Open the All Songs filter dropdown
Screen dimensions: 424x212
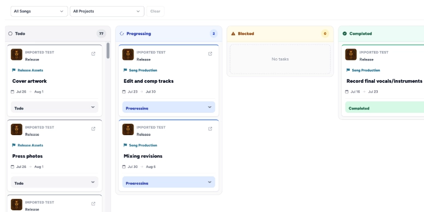pos(39,11)
